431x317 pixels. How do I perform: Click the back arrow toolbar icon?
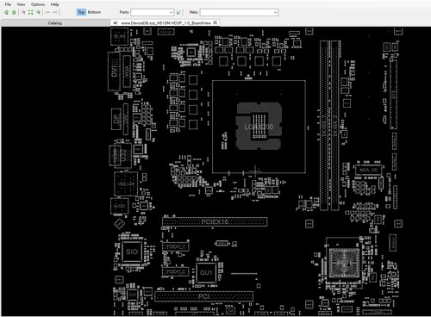[x=47, y=12]
